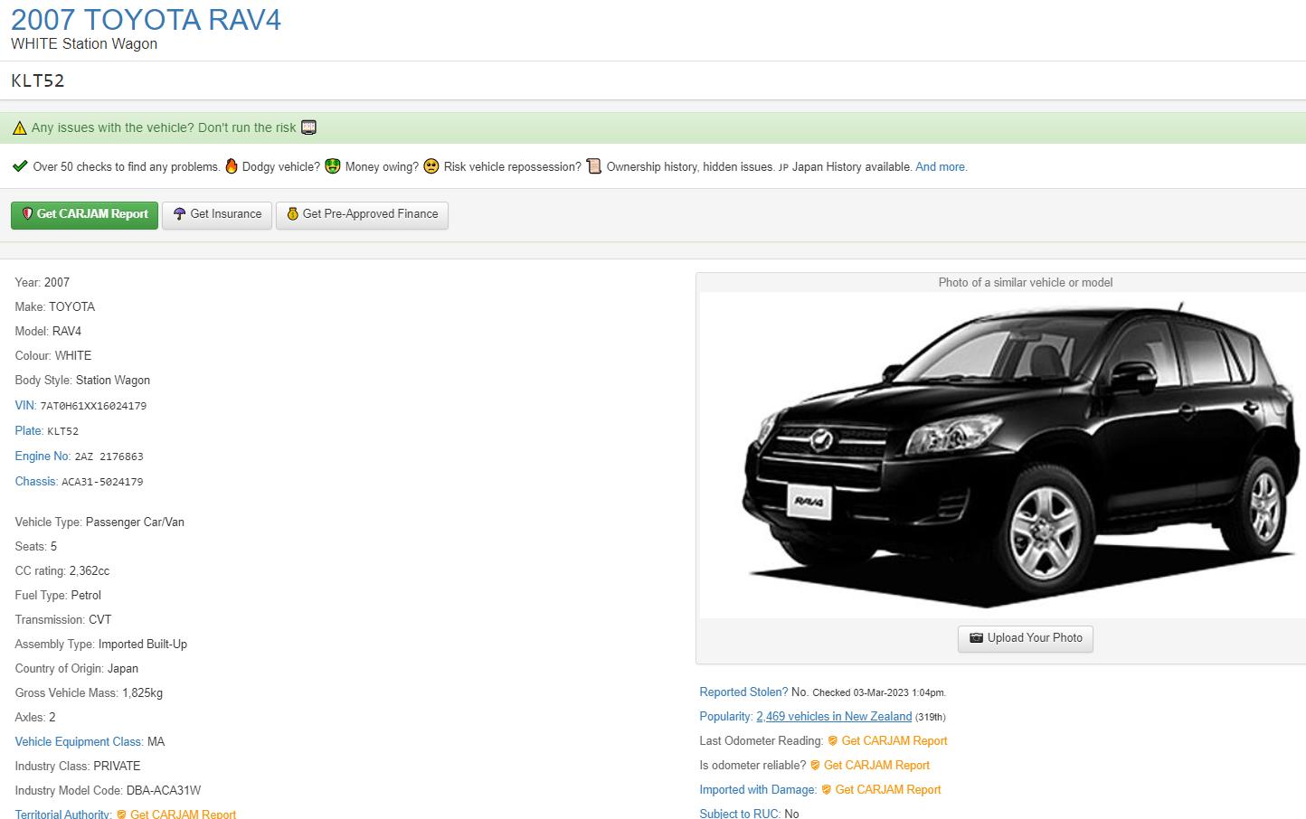Click the 'Assembly Type: Imported Built-Up' row
The height and width of the screenshot is (819, 1306).
pos(101,645)
